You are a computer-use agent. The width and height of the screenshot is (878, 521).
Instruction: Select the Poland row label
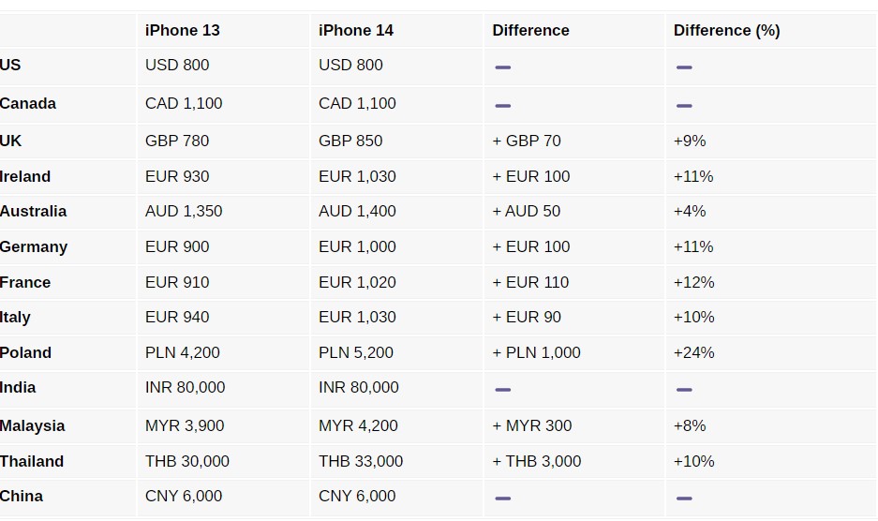(x=26, y=352)
